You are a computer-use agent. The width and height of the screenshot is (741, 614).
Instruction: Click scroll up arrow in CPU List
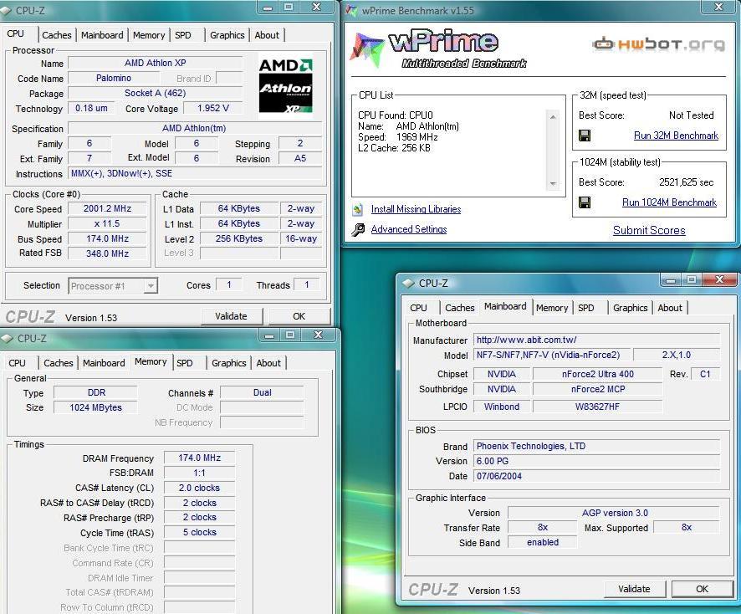[553, 116]
